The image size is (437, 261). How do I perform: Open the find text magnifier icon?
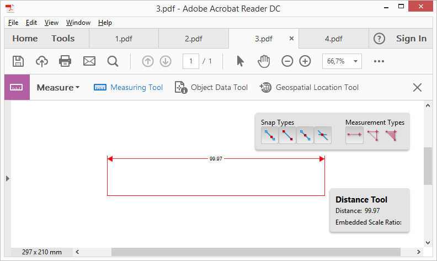point(113,61)
